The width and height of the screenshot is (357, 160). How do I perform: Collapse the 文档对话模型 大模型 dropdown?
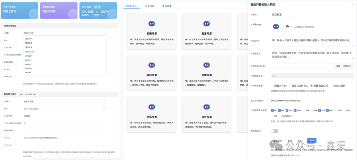pos(64,33)
